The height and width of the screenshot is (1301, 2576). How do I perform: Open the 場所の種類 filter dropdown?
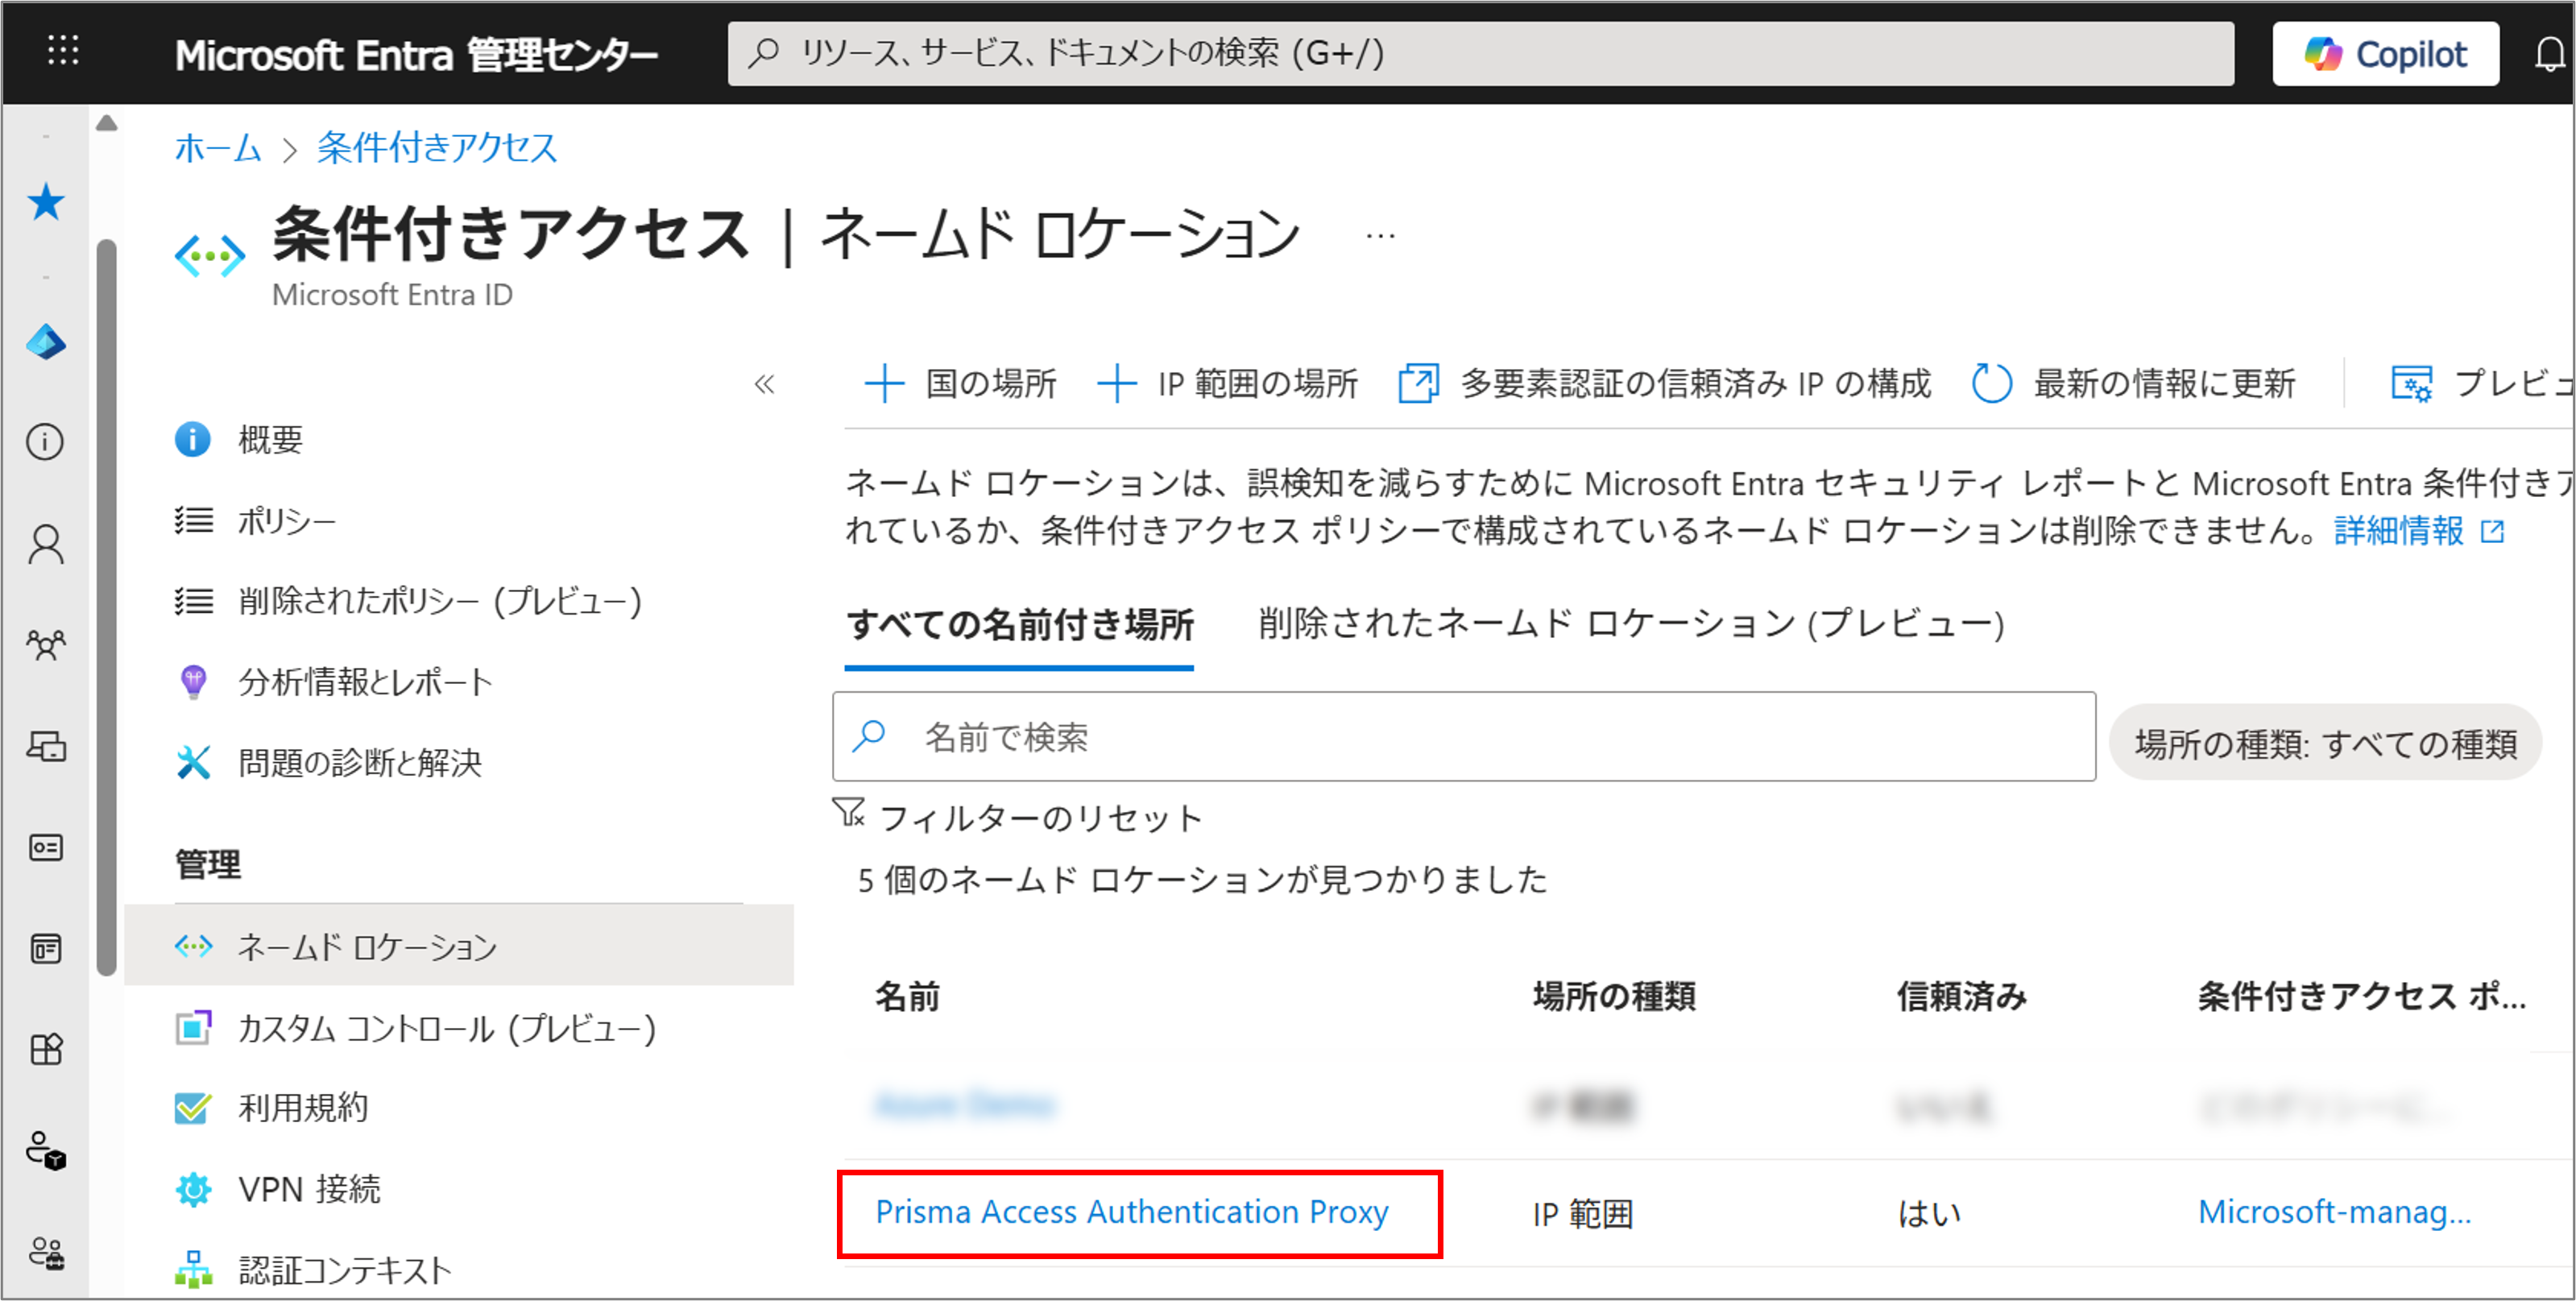coord(2325,743)
